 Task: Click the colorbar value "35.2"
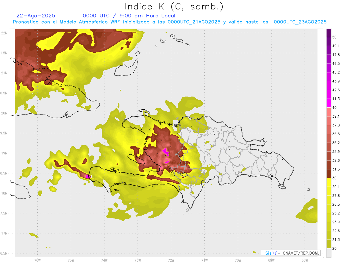(x=336, y=143)
